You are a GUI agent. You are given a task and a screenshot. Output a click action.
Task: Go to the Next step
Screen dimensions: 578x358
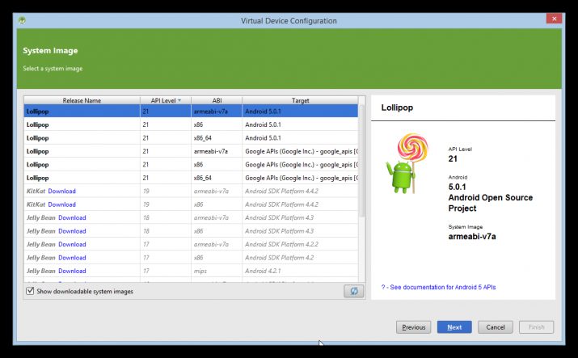pos(454,327)
